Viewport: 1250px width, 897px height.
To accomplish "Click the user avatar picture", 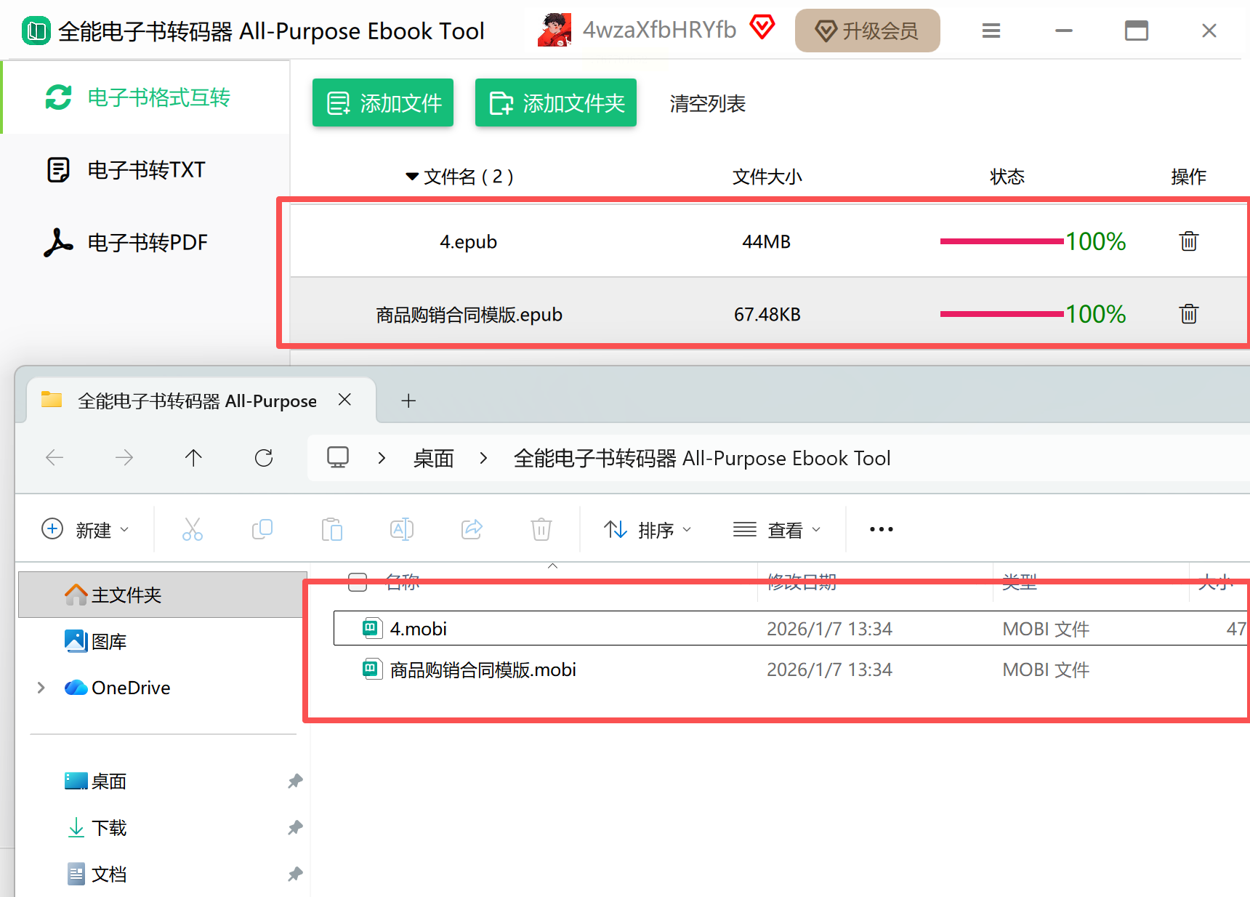I will tap(555, 31).
